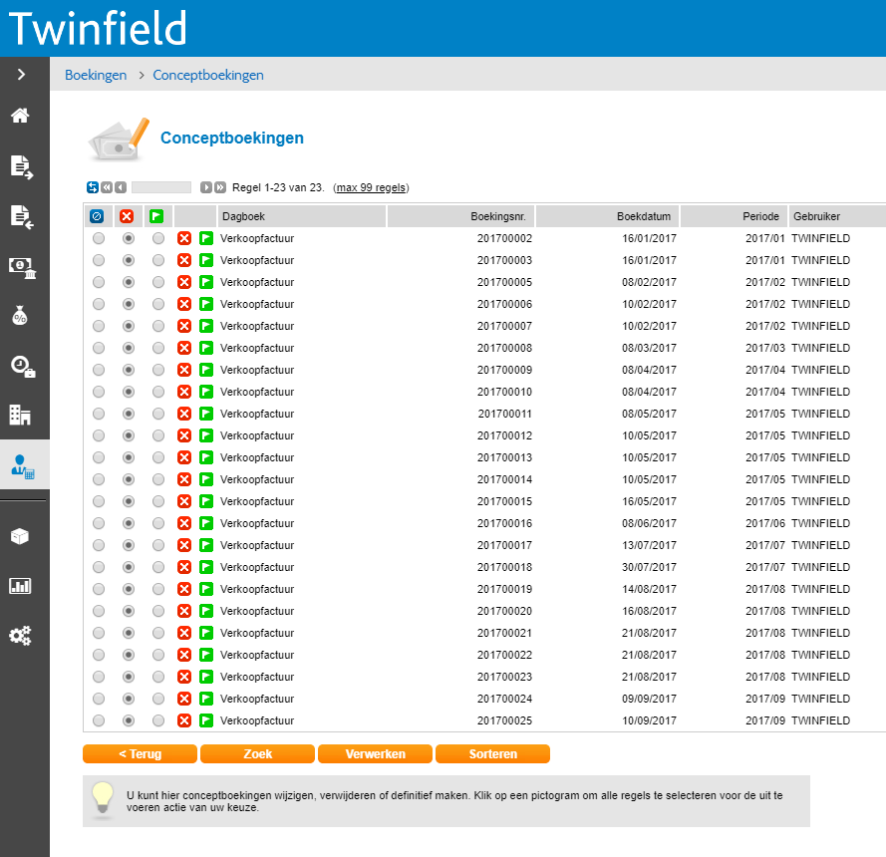This screenshot has width=886, height=857.
Task: Go to the Home sidebar icon
Action: click(20, 116)
